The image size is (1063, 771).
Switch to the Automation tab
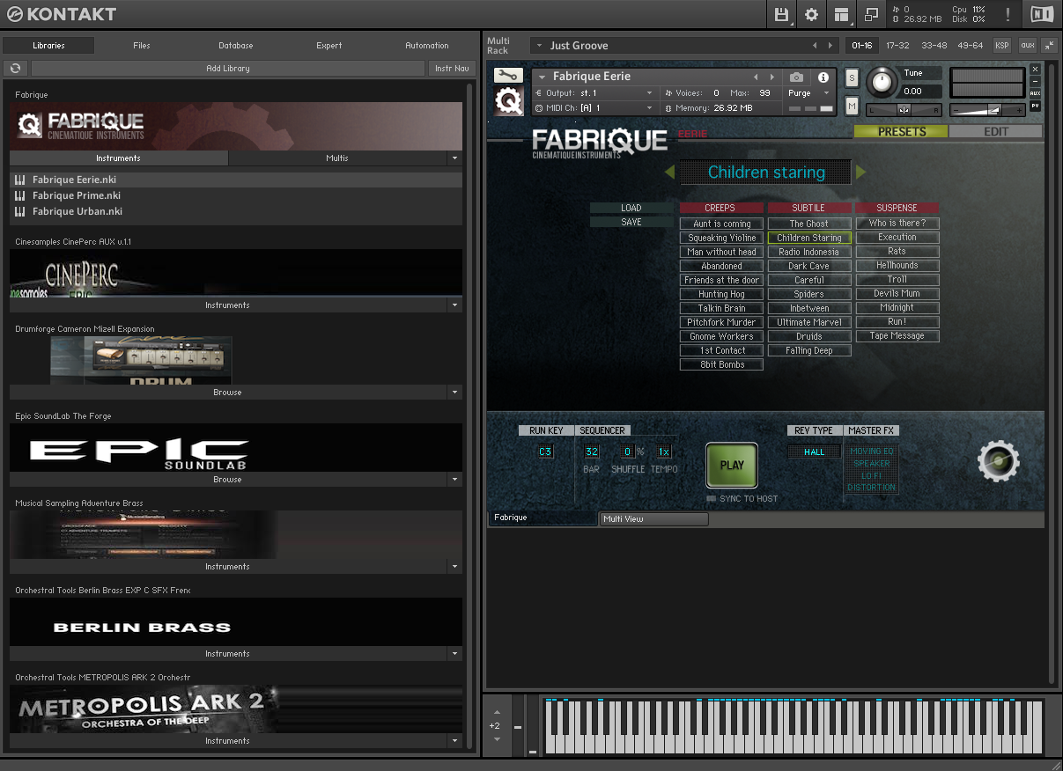click(427, 46)
